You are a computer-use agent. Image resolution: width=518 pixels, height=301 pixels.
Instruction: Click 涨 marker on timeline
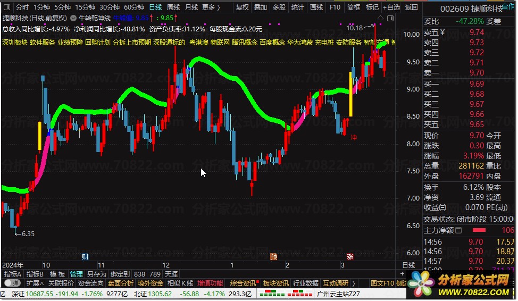coord(350,256)
